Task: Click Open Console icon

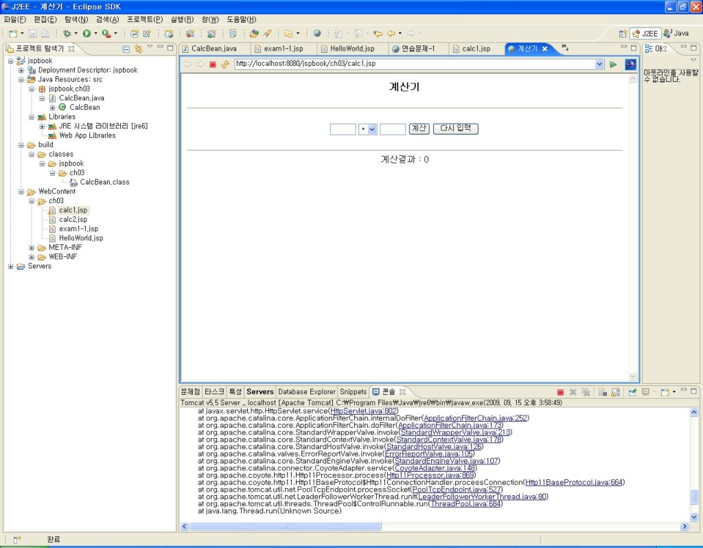Action: coord(665,392)
